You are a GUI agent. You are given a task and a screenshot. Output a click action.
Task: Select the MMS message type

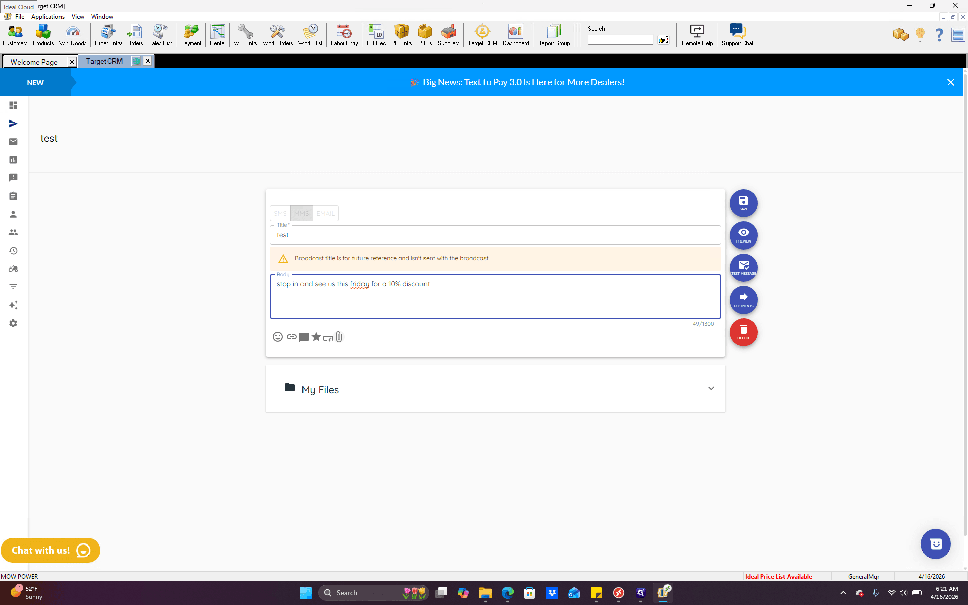(301, 213)
